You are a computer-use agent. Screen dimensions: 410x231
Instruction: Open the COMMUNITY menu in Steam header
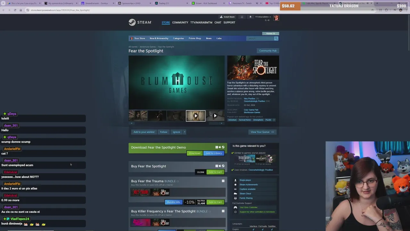(180, 22)
